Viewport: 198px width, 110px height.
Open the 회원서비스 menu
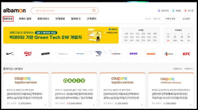pyautogui.click(x=43, y=19)
